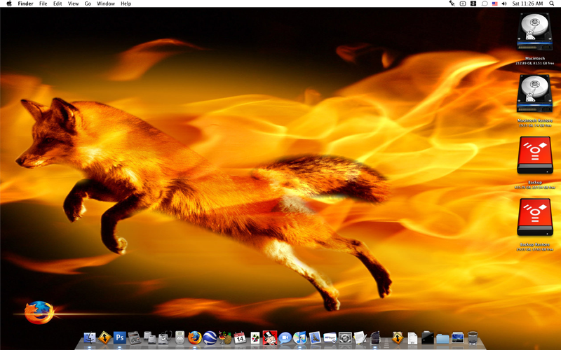The height and width of the screenshot is (350, 561).
Task: Open the Edit menu
Action: [x=58, y=3]
